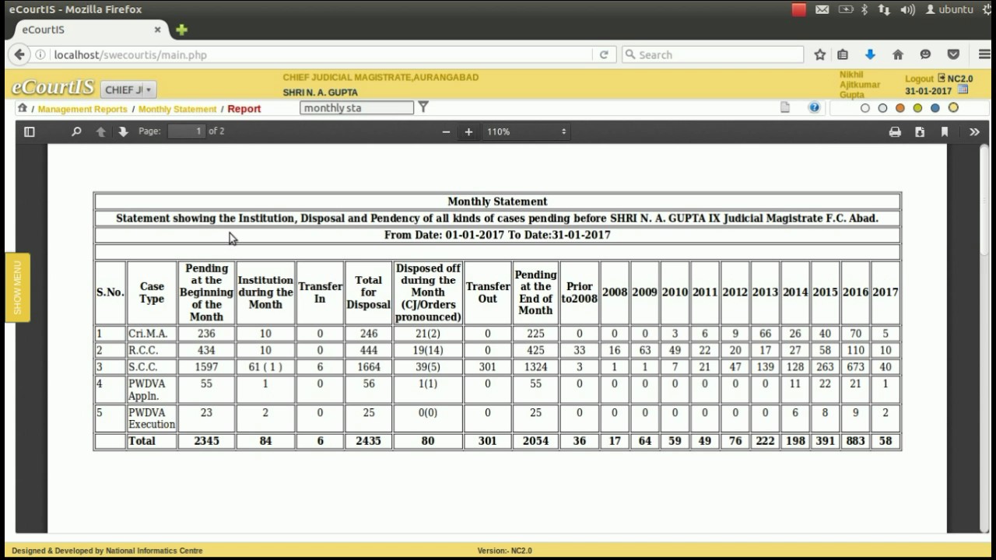The width and height of the screenshot is (996, 560).
Task: Open the battery indicator
Action: point(845,9)
